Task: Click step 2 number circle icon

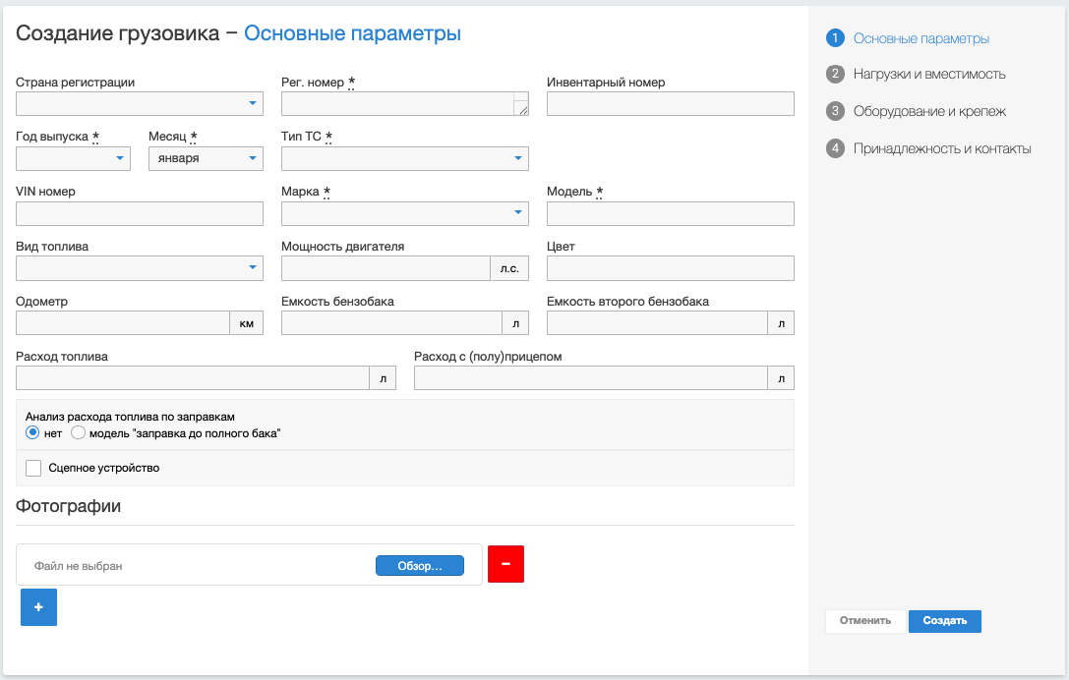Action: click(x=836, y=75)
